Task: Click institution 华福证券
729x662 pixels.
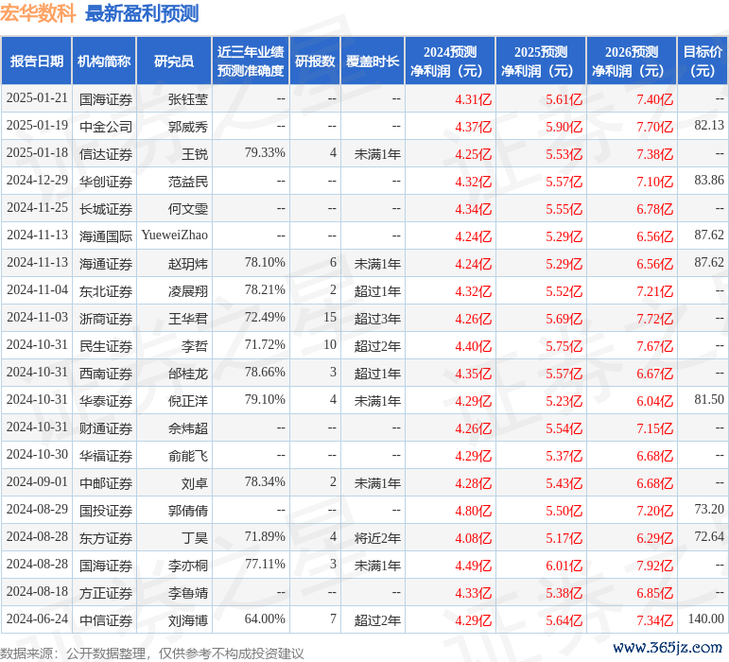Action: (x=106, y=456)
